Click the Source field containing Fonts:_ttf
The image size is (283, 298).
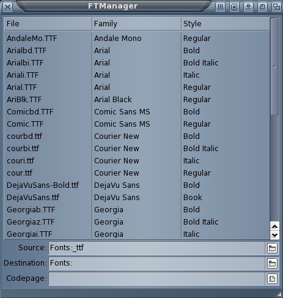pos(156,248)
